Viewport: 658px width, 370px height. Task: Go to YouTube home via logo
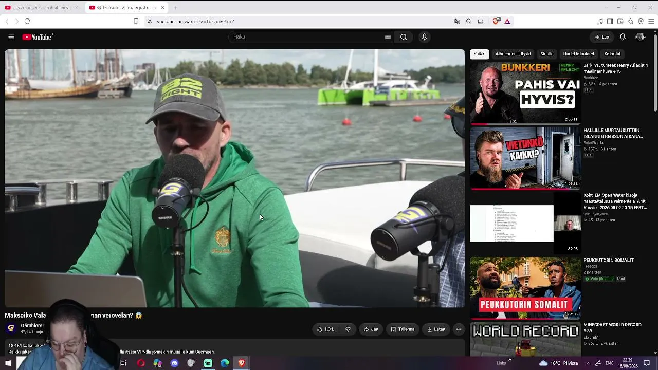click(x=38, y=37)
